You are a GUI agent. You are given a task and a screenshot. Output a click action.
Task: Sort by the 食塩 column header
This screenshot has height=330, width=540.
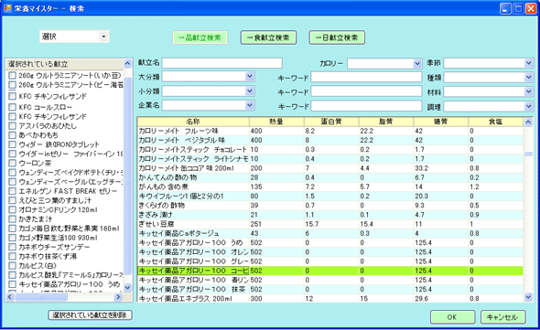(495, 122)
